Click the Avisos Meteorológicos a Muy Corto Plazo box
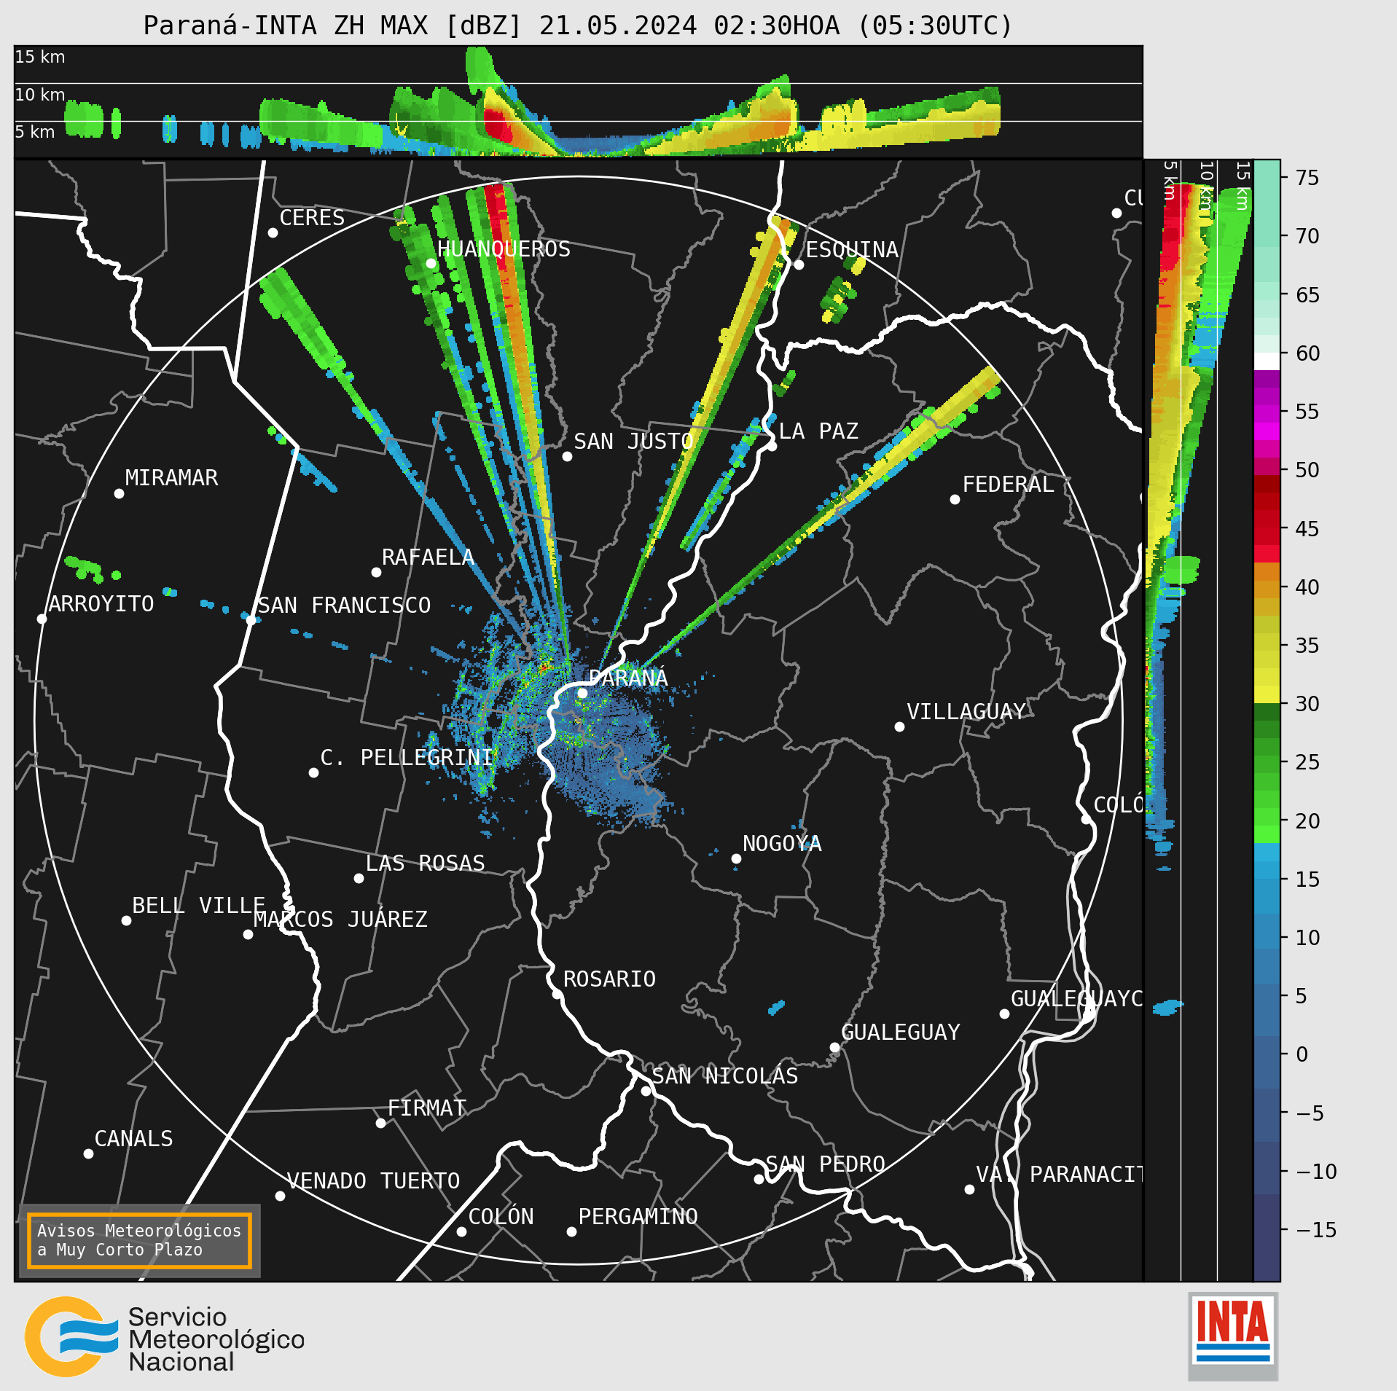 click(x=139, y=1240)
